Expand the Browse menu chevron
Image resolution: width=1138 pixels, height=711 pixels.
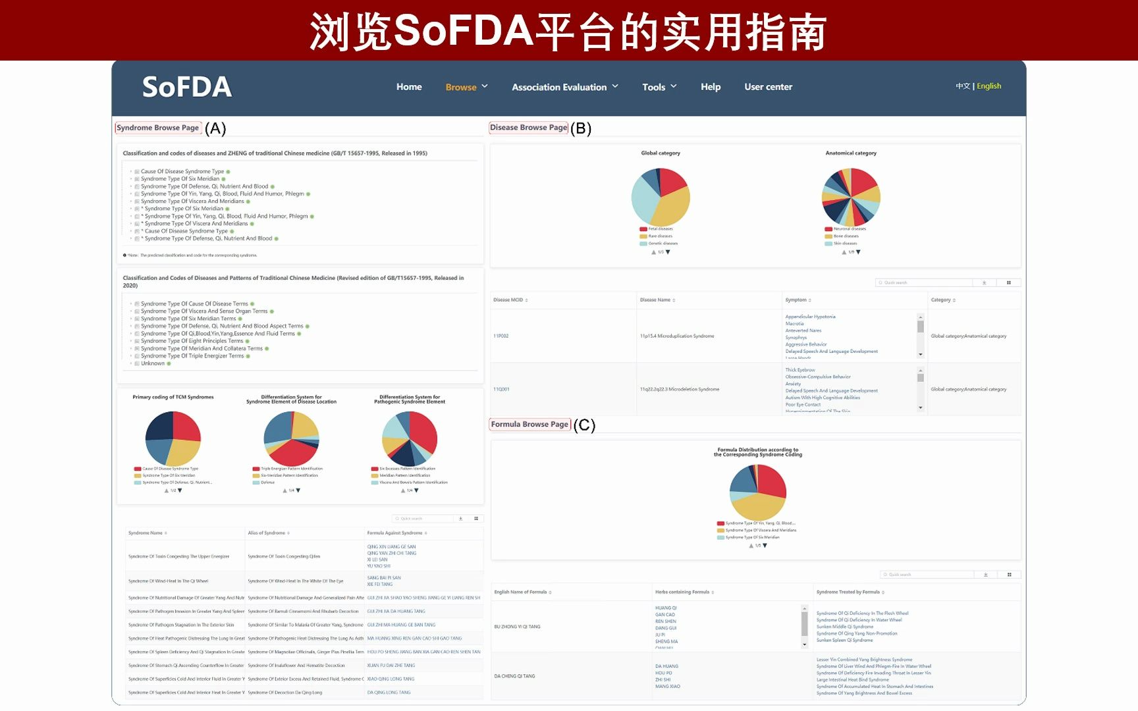(485, 86)
